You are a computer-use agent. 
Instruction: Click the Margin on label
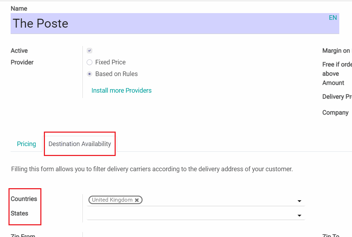pos(336,51)
